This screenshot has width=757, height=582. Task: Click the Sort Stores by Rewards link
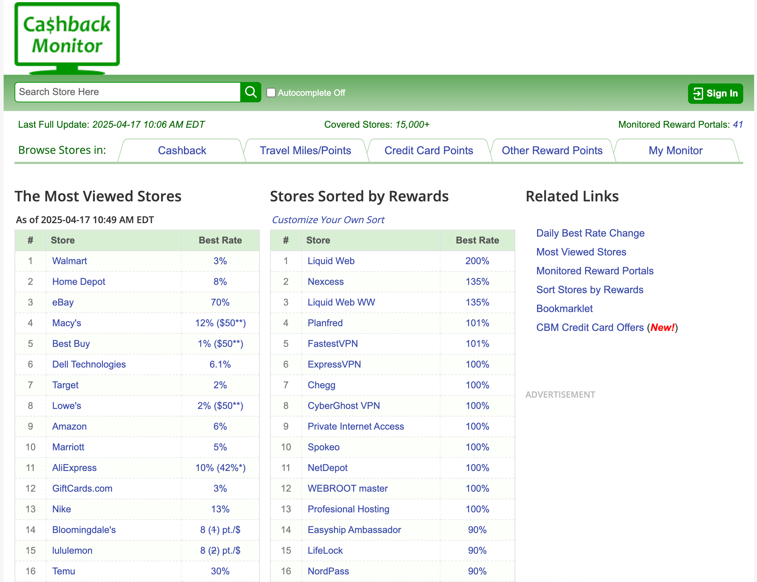pyautogui.click(x=590, y=290)
